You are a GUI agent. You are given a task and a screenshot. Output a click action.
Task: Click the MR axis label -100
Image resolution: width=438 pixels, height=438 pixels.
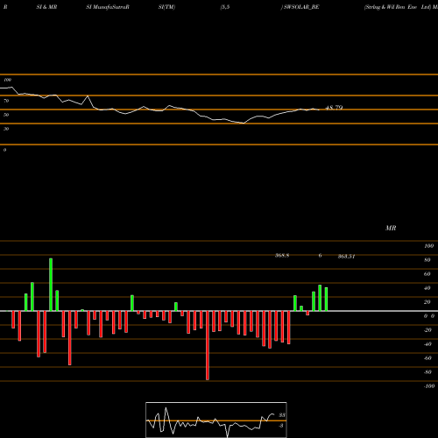click(x=429, y=386)
